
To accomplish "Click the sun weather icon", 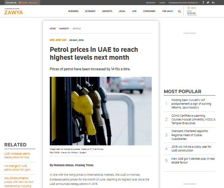I will (189, 8).
